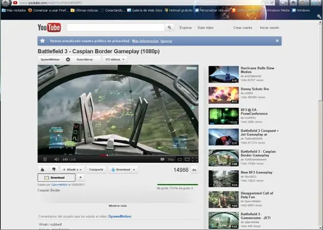Click the 14986 view count

[181, 170]
